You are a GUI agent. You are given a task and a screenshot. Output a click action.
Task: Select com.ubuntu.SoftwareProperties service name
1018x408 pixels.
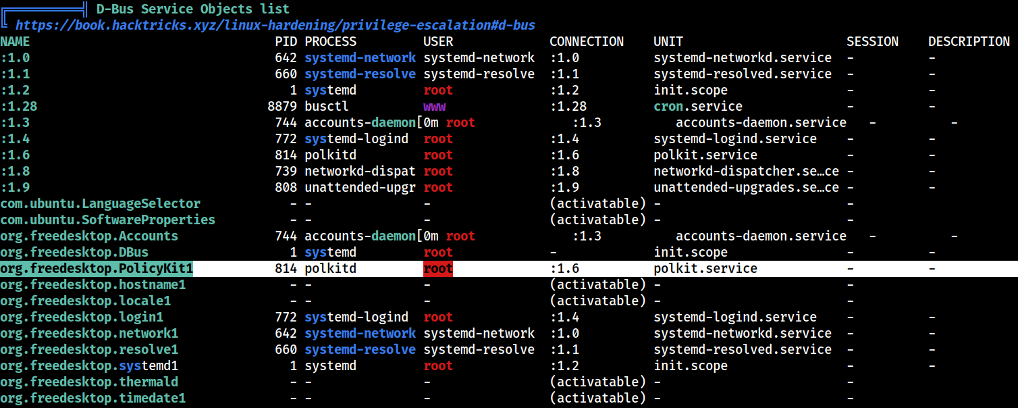point(108,220)
